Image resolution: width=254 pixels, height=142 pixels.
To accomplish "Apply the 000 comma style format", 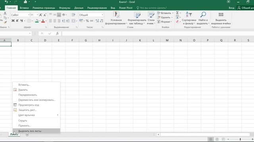I will [x=92, y=21].
